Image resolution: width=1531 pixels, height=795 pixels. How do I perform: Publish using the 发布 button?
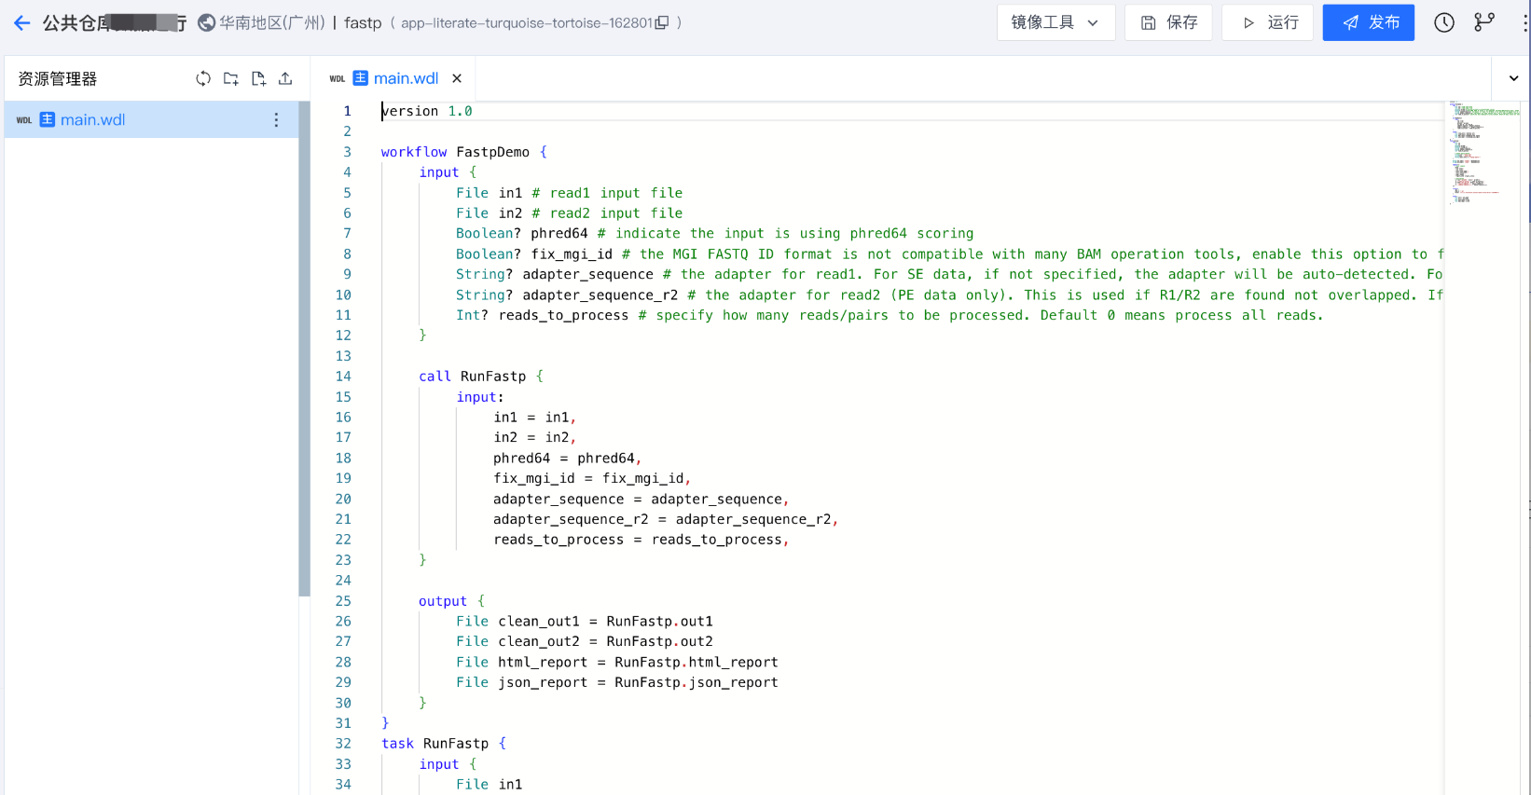[x=1368, y=23]
